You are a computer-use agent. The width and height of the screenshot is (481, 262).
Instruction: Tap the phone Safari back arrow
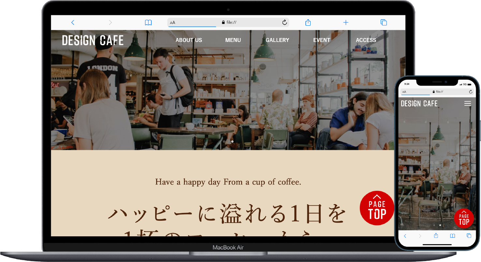[x=405, y=236]
